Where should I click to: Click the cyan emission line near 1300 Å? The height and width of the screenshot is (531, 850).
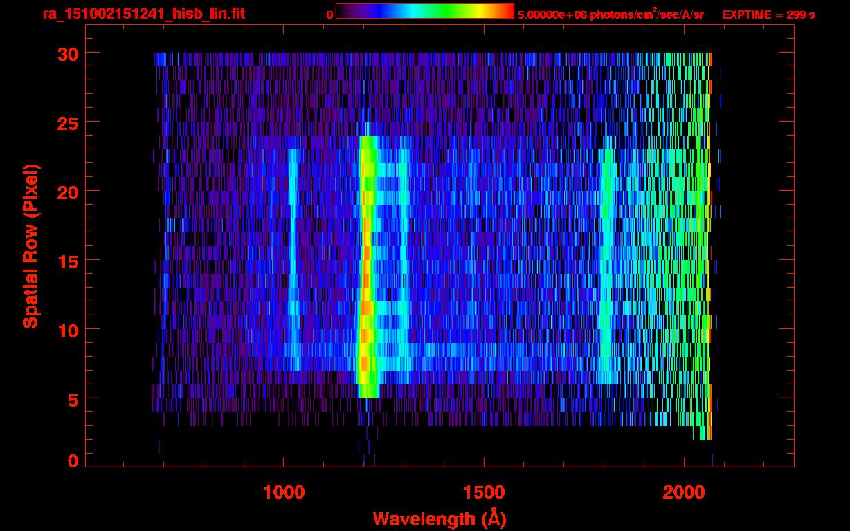coord(404,263)
